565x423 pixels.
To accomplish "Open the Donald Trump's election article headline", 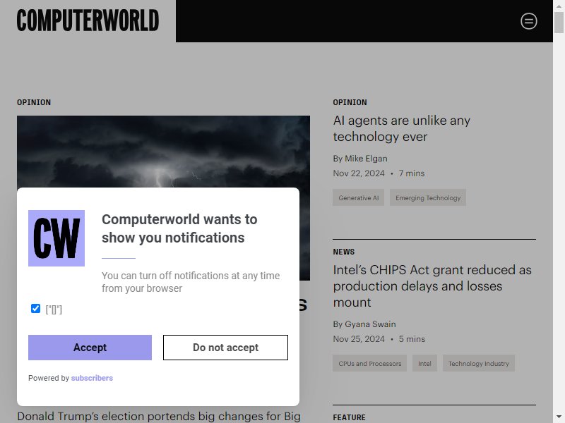I will coord(158,417).
